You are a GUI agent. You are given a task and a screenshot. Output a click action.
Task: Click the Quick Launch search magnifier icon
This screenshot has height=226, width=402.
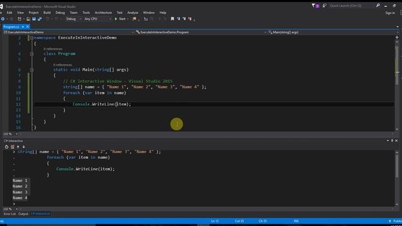pyautogui.click(x=378, y=6)
